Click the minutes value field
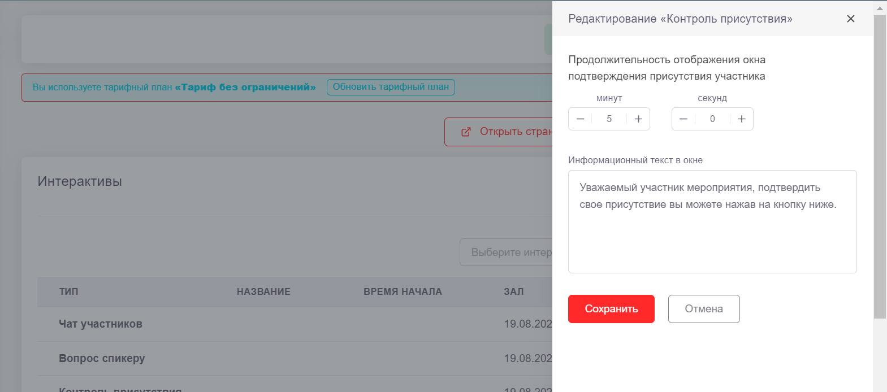 609,119
